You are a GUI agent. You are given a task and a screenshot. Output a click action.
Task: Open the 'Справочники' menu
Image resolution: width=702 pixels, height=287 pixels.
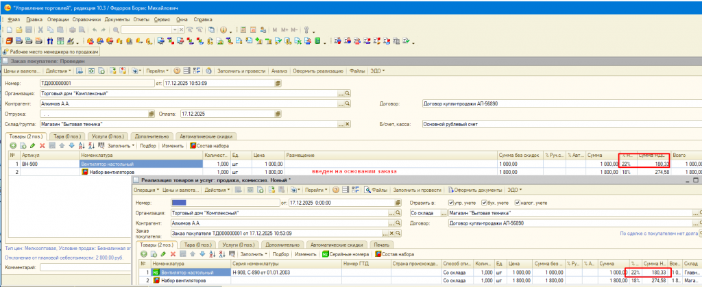pyautogui.click(x=87, y=20)
